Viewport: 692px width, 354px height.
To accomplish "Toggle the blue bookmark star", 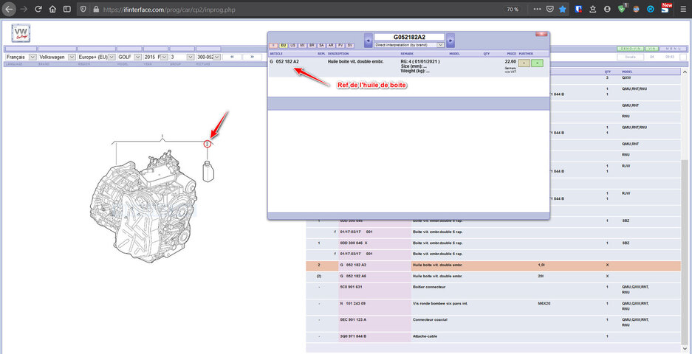I will coord(562,9).
